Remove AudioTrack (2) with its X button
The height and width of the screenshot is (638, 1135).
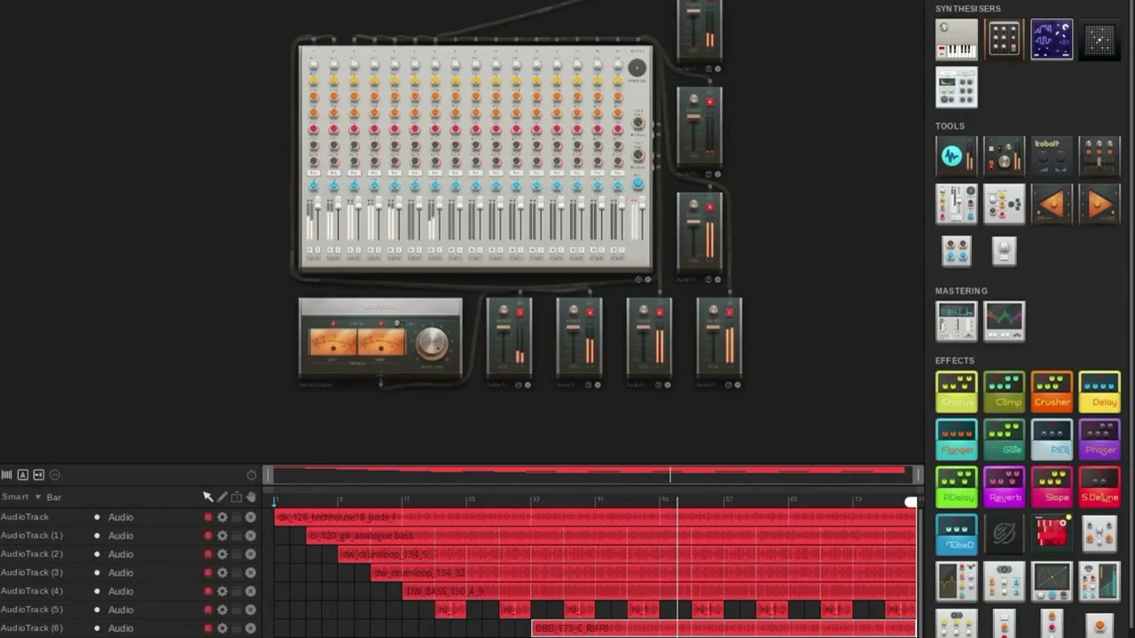tap(251, 554)
